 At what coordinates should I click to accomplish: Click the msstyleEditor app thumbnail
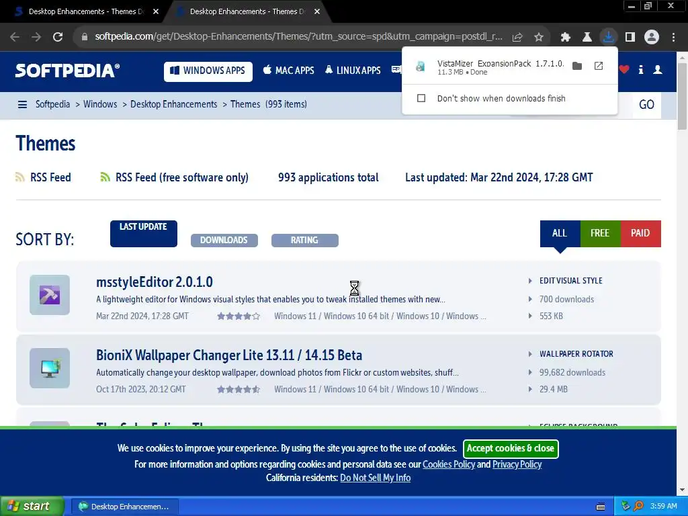tap(50, 295)
